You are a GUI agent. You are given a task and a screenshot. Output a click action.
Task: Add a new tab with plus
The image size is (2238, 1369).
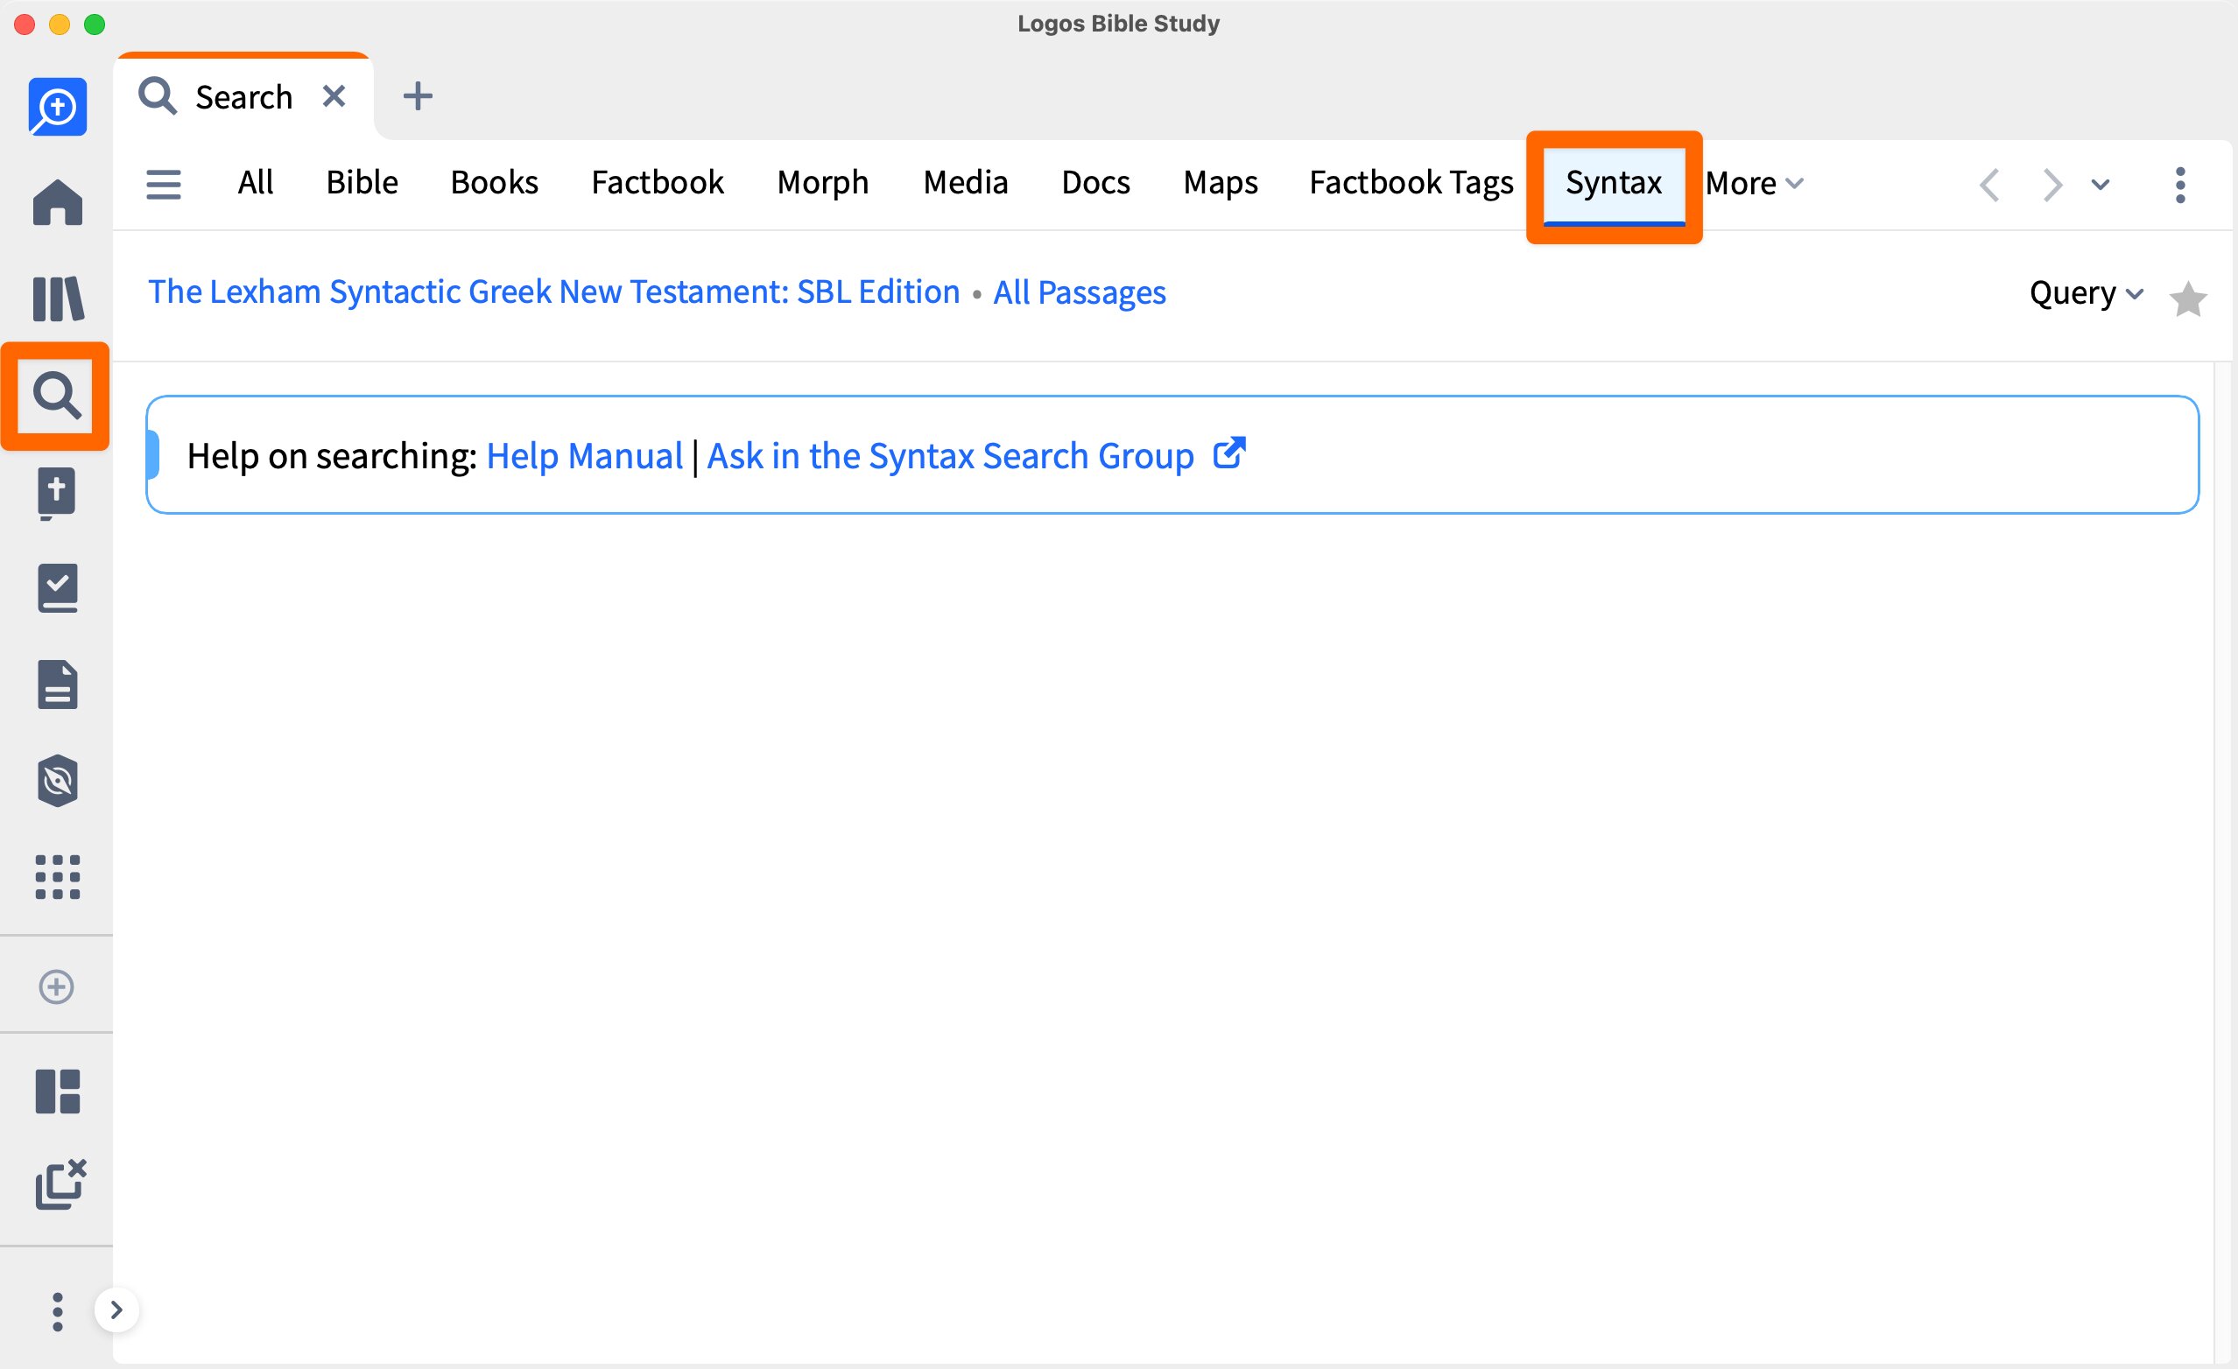point(418,95)
